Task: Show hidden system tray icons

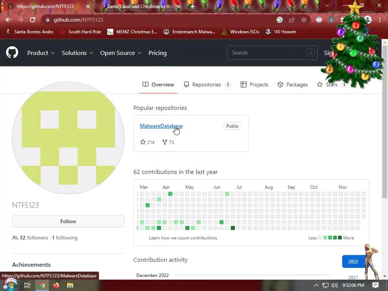Action: coord(316,285)
